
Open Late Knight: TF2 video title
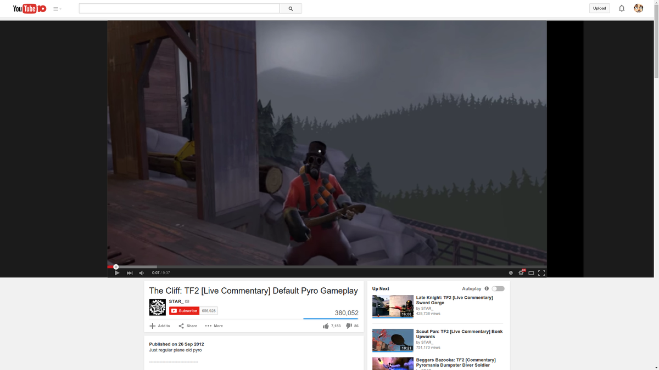click(x=455, y=300)
